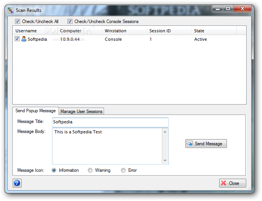Sort by the Winstation column header

point(124,31)
